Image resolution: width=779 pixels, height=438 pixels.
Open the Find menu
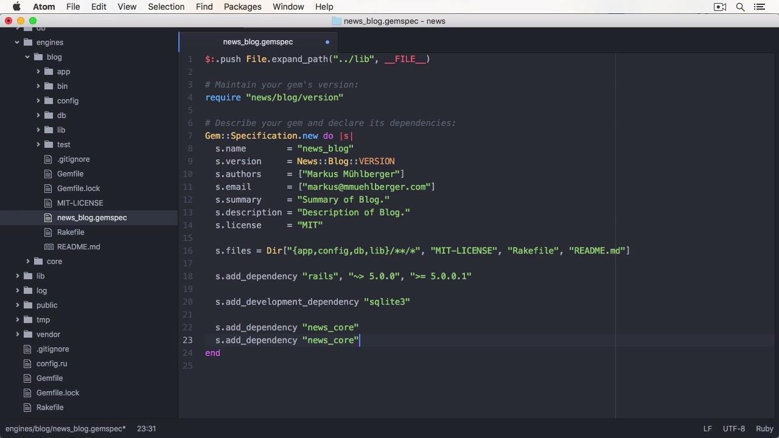(x=204, y=7)
